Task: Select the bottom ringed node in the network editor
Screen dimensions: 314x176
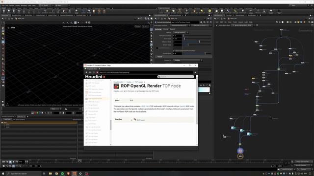Action: pyautogui.click(x=240, y=156)
